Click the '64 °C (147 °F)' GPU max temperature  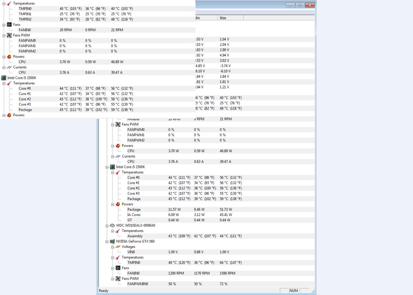click(231, 263)
